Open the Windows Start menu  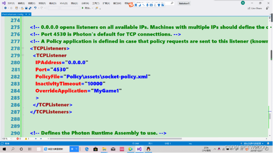4,149
